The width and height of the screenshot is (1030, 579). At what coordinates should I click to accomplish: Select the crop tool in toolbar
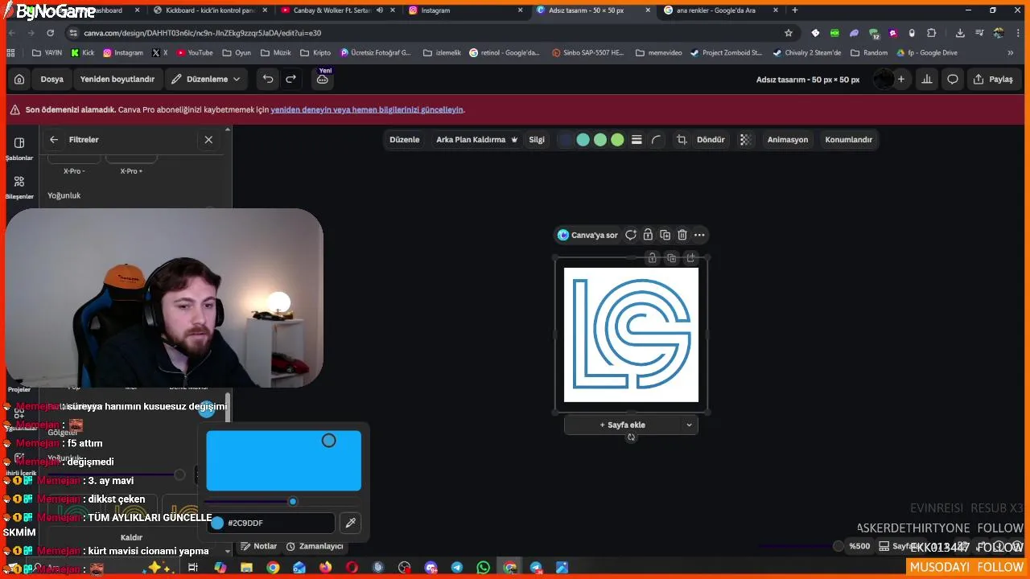(x=682, y=139)
